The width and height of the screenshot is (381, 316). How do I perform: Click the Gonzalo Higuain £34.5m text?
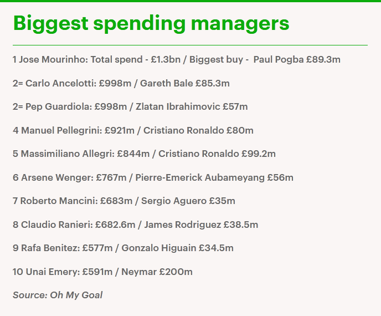point(177,248)
